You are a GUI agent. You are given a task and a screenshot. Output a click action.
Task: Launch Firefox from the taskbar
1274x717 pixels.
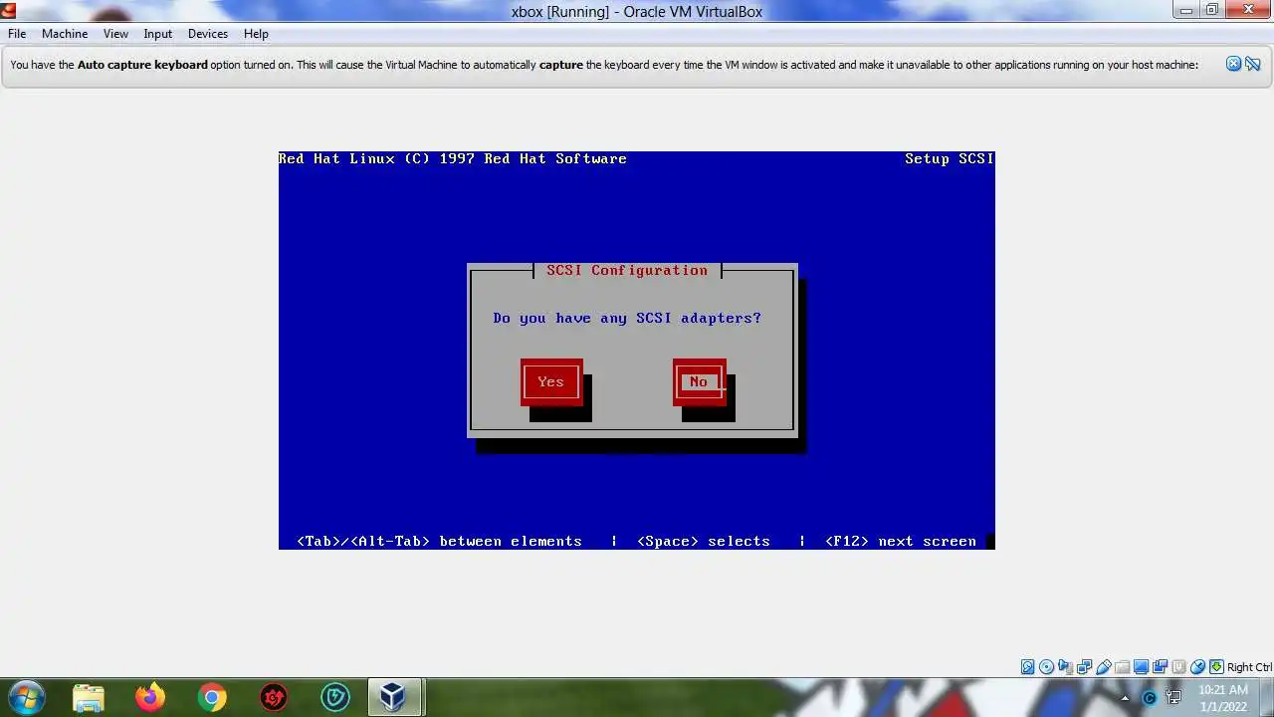click(150, 697)
